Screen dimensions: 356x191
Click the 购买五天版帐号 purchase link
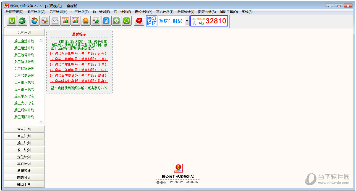78,53
